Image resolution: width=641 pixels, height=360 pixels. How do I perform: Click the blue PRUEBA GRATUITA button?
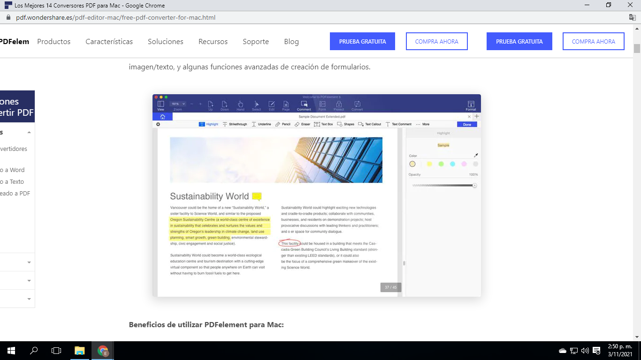tap(362, 41)
